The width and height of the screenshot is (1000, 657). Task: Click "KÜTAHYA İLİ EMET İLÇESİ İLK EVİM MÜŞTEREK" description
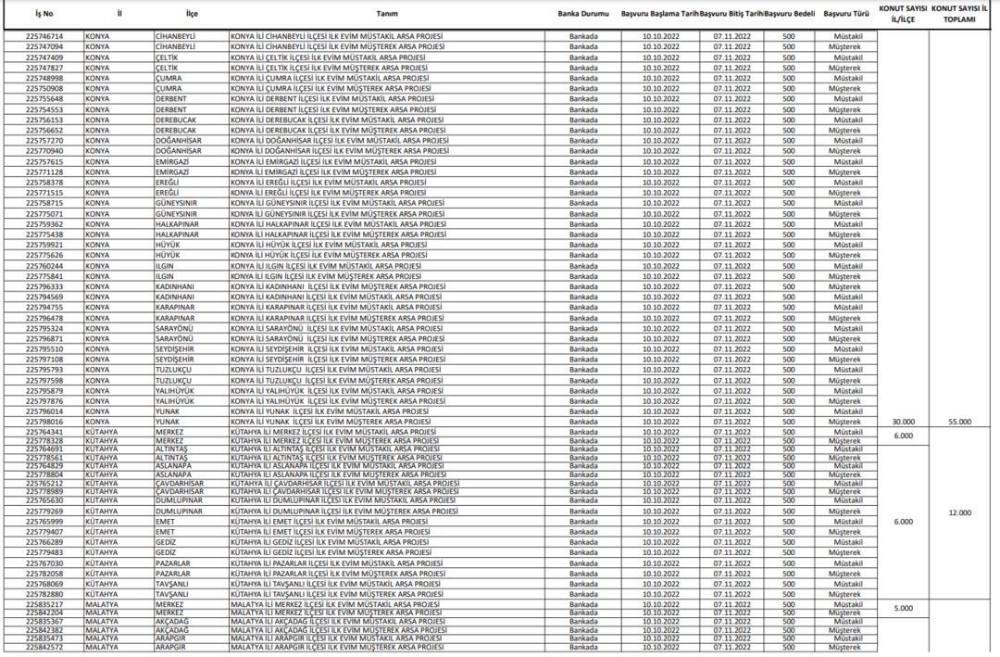pos(331,532)
